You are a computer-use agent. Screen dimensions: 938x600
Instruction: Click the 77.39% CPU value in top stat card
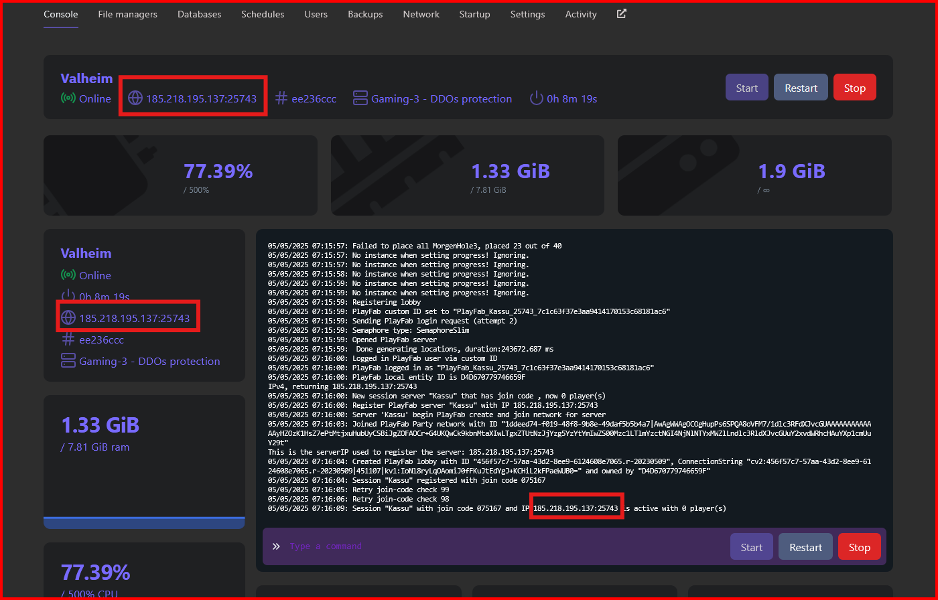(218, 171)
